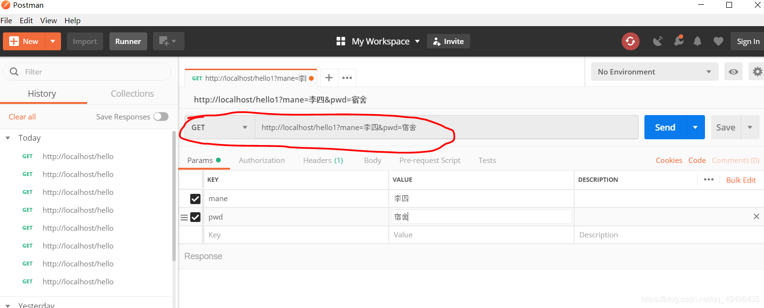Viewport: 764px width, 308px height.
Task: Open the New button dropdown arrow
Action: 53,41
